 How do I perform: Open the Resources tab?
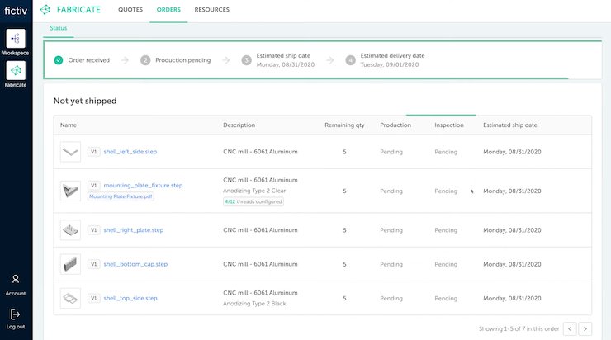[211, 10]
